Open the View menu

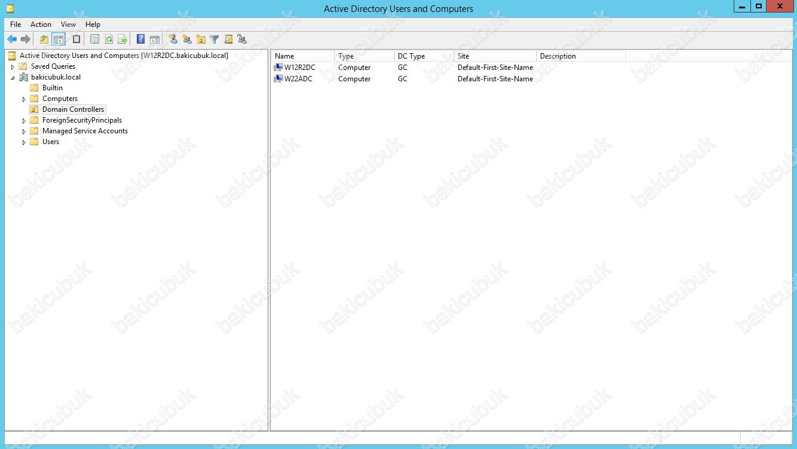pos(69,25)
